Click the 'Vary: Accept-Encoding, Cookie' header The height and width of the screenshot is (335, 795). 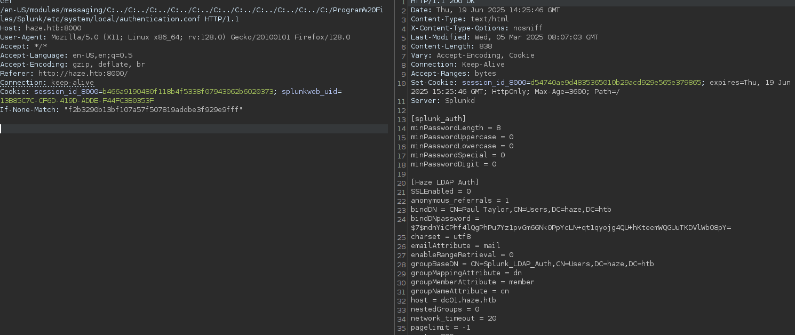[x=472, y=55]
